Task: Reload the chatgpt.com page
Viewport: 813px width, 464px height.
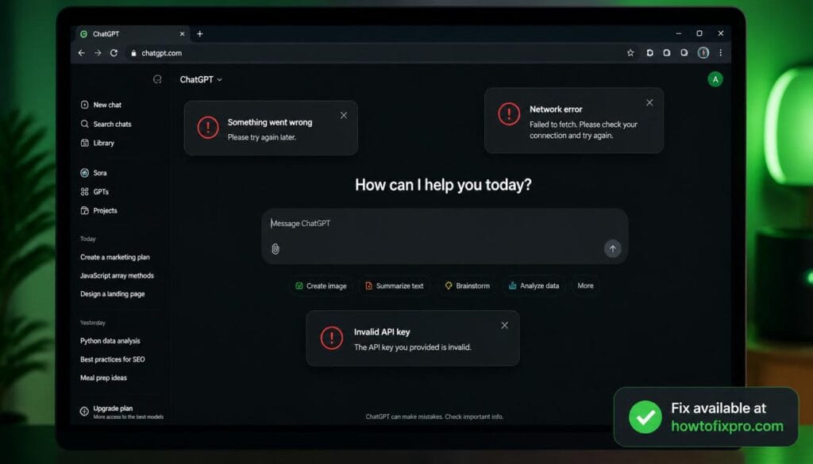Action: pyautogui.click(x=114, y=53)
